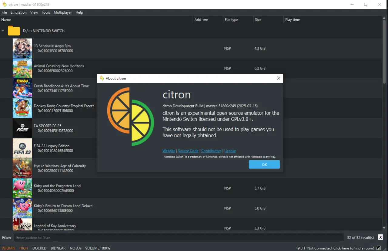The width and height of the screenshot is (388, 251).
Task: Sort by Name column header
Action: coord(96,20)
